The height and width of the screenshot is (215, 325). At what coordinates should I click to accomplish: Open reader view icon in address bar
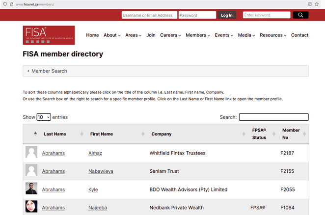pos(310,4)
